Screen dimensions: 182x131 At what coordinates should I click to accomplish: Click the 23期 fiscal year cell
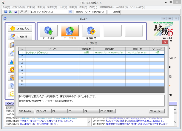86,53
